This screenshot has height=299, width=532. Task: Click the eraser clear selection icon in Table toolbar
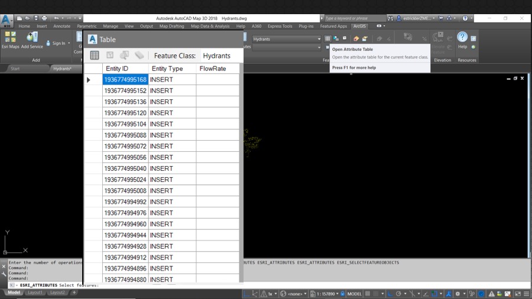click(139, 56)
